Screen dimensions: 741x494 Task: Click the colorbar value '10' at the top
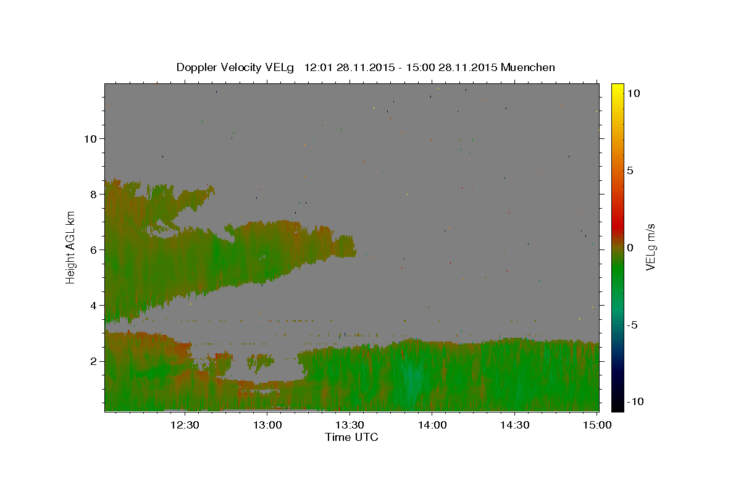[x=633, y=93]
